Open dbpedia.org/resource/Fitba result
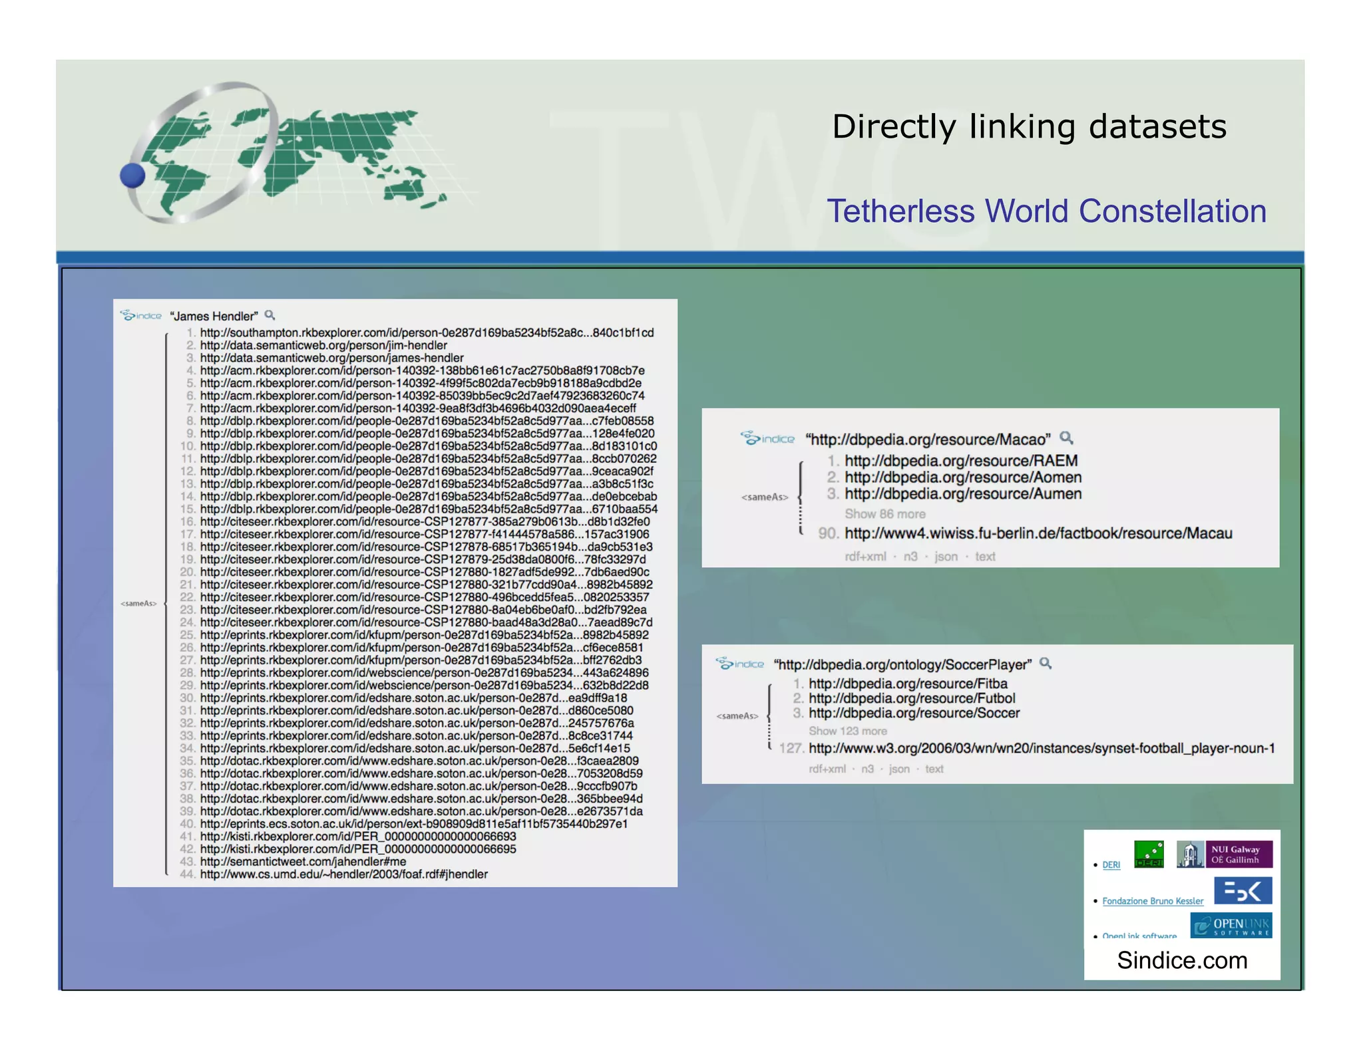 tap(908, 684)
